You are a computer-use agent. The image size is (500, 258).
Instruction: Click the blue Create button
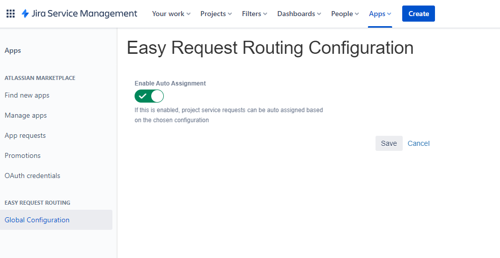pyautogui.click(x=418, y=14)
